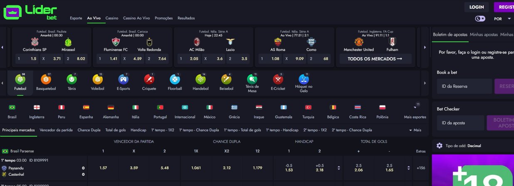Open the Hóquei no Gelo icon
Screen dimensions: 514x186
304,79
